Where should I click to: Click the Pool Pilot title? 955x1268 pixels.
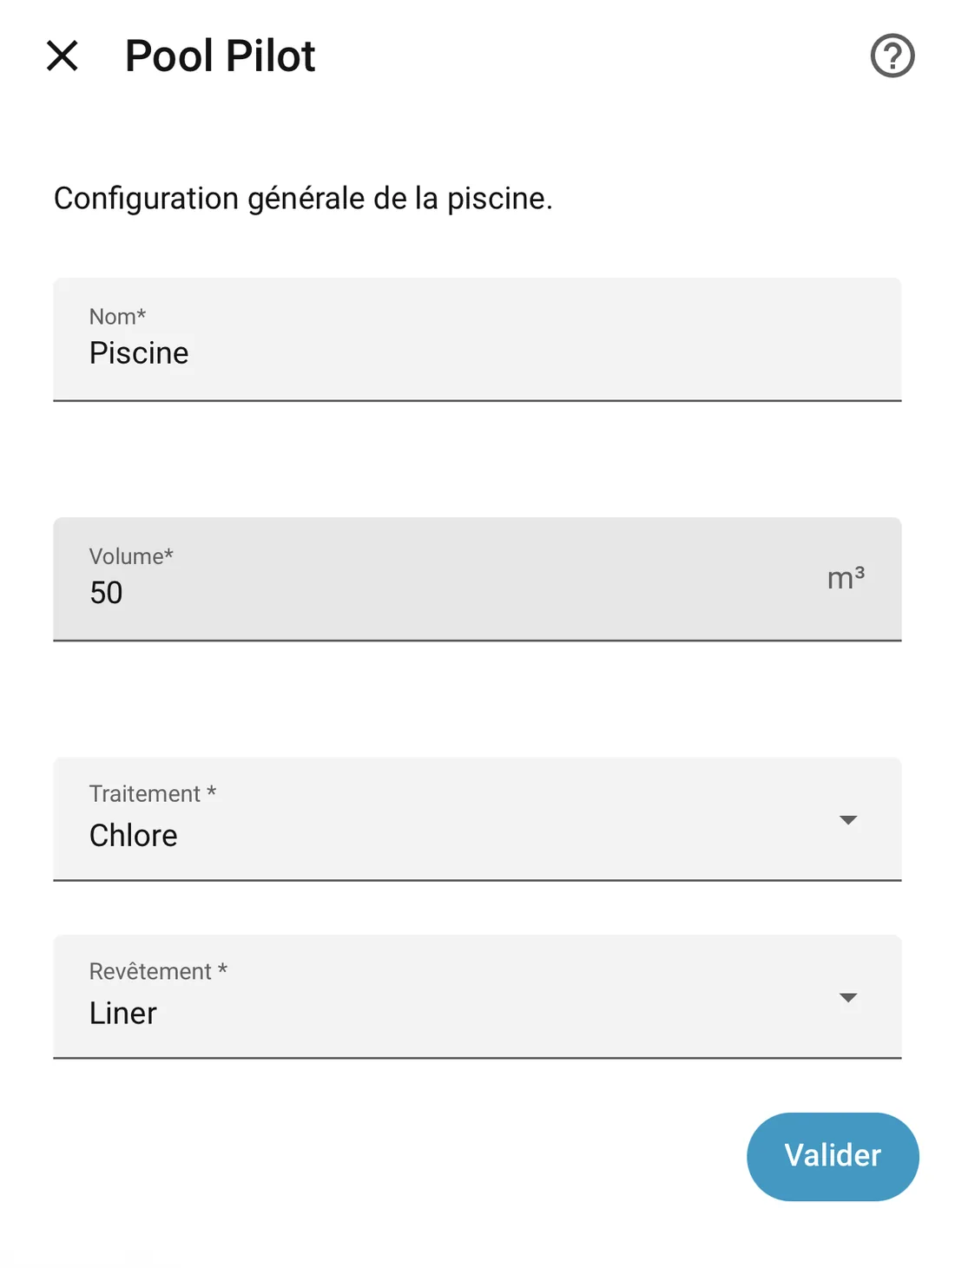click(x=221, y=56)
